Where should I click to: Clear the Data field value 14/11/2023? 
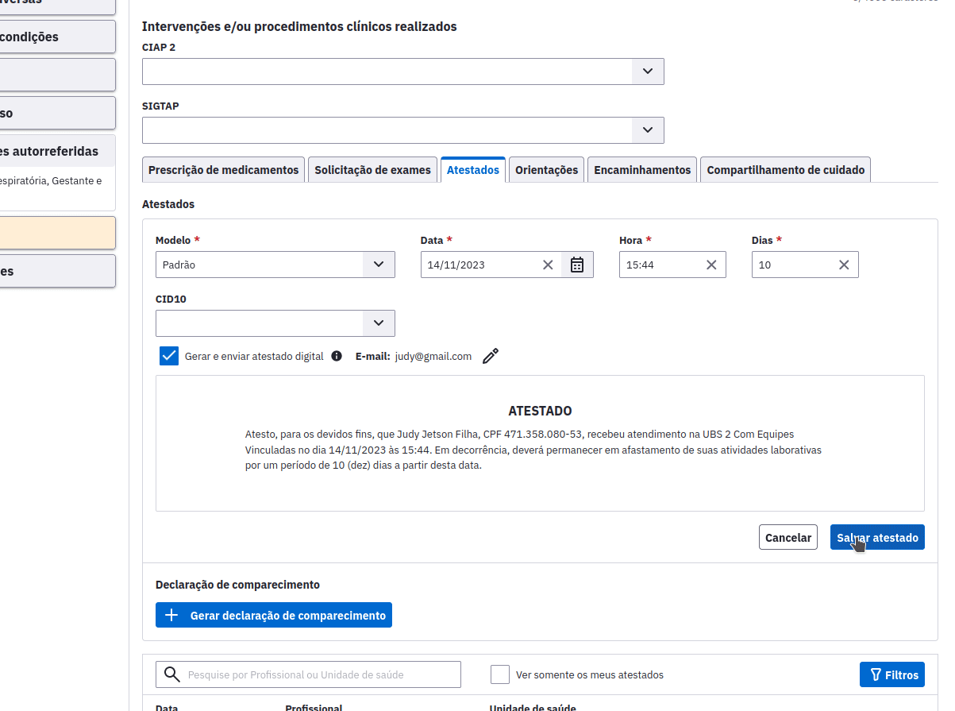[x=548, y=265]
